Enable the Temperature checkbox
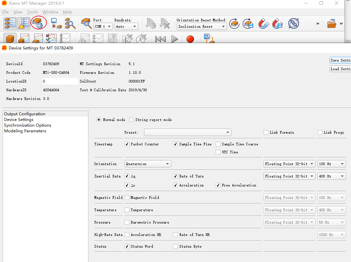 pyautogui.click(x=127, y=210)
